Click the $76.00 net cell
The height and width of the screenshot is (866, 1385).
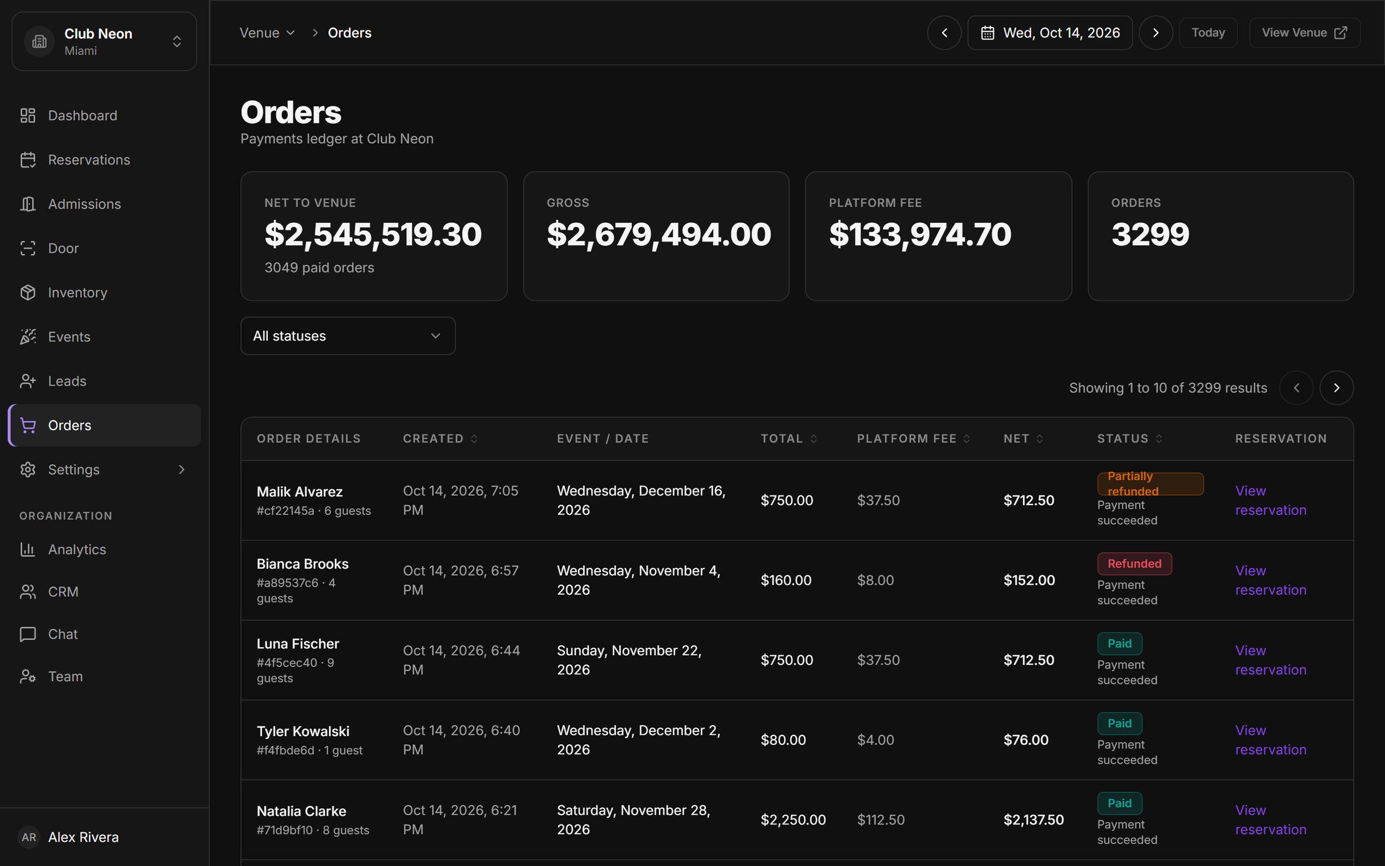tap(1026, 740)
